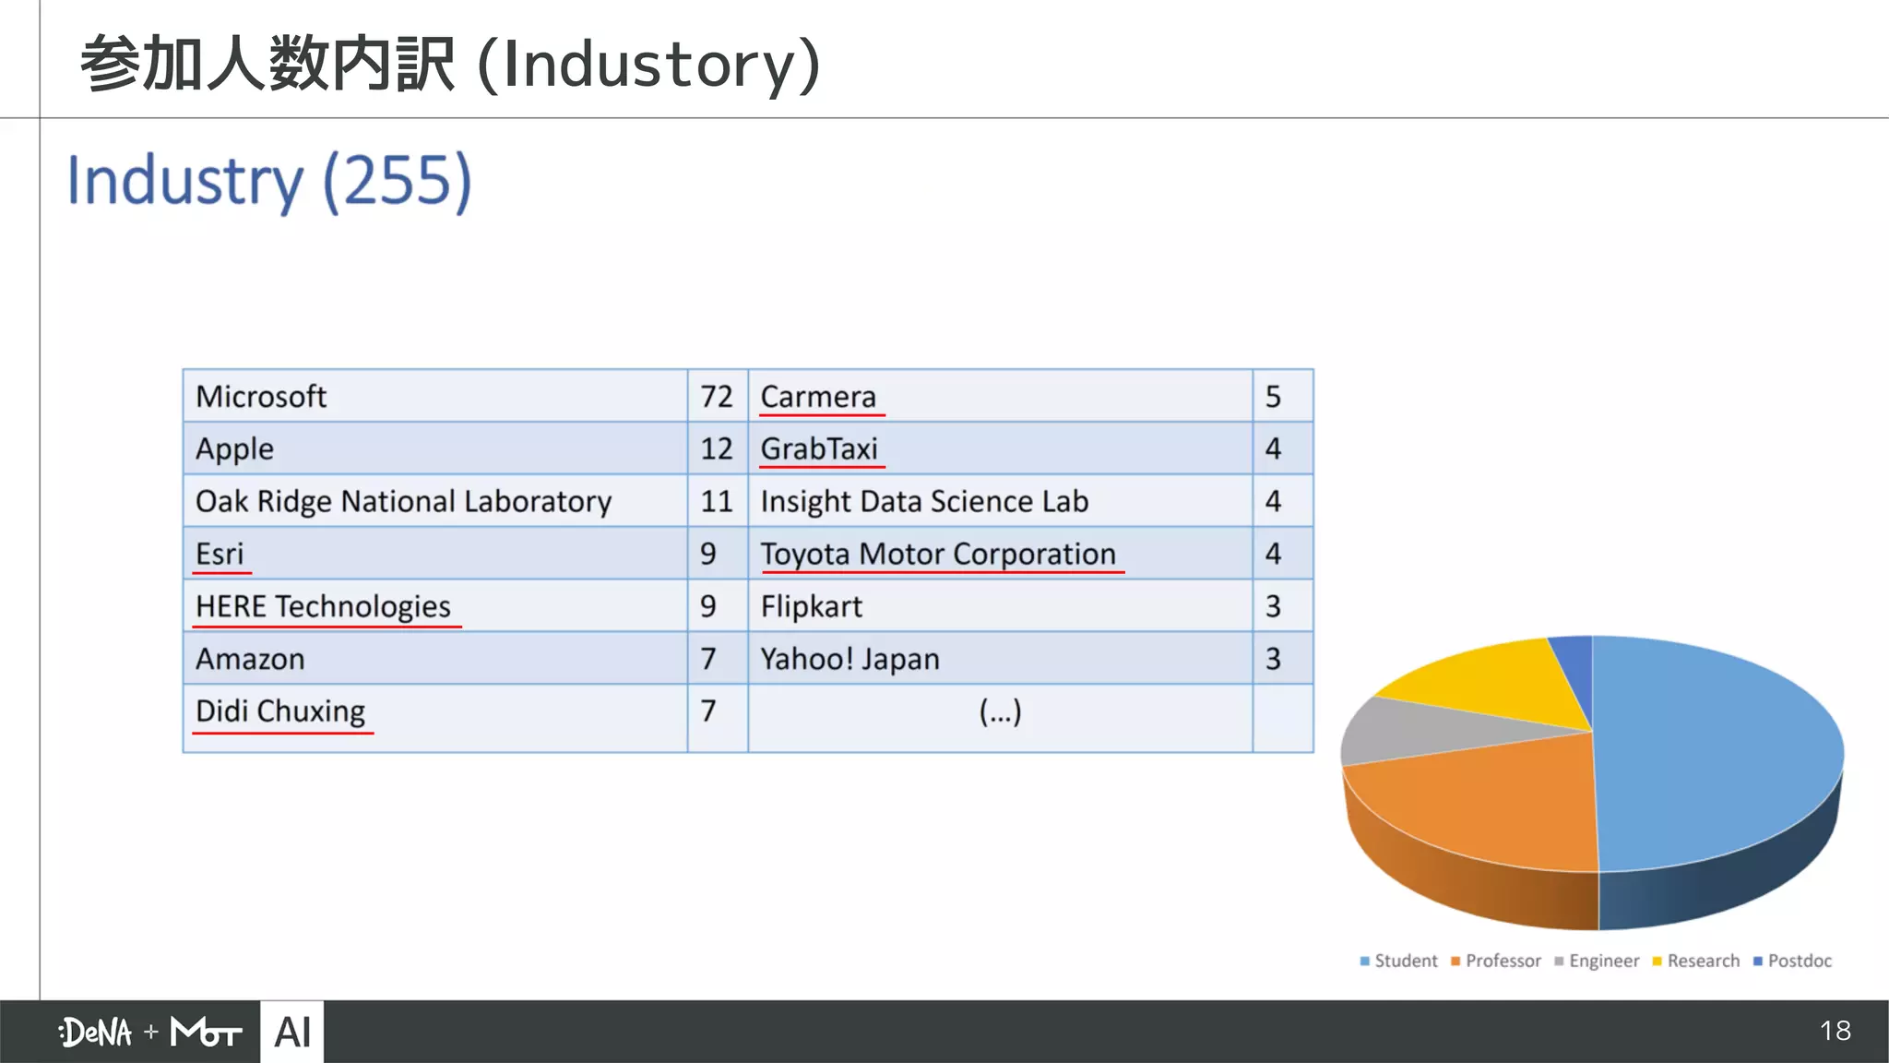
Task: Click the AI logo box
Action: coord(292,1032)
